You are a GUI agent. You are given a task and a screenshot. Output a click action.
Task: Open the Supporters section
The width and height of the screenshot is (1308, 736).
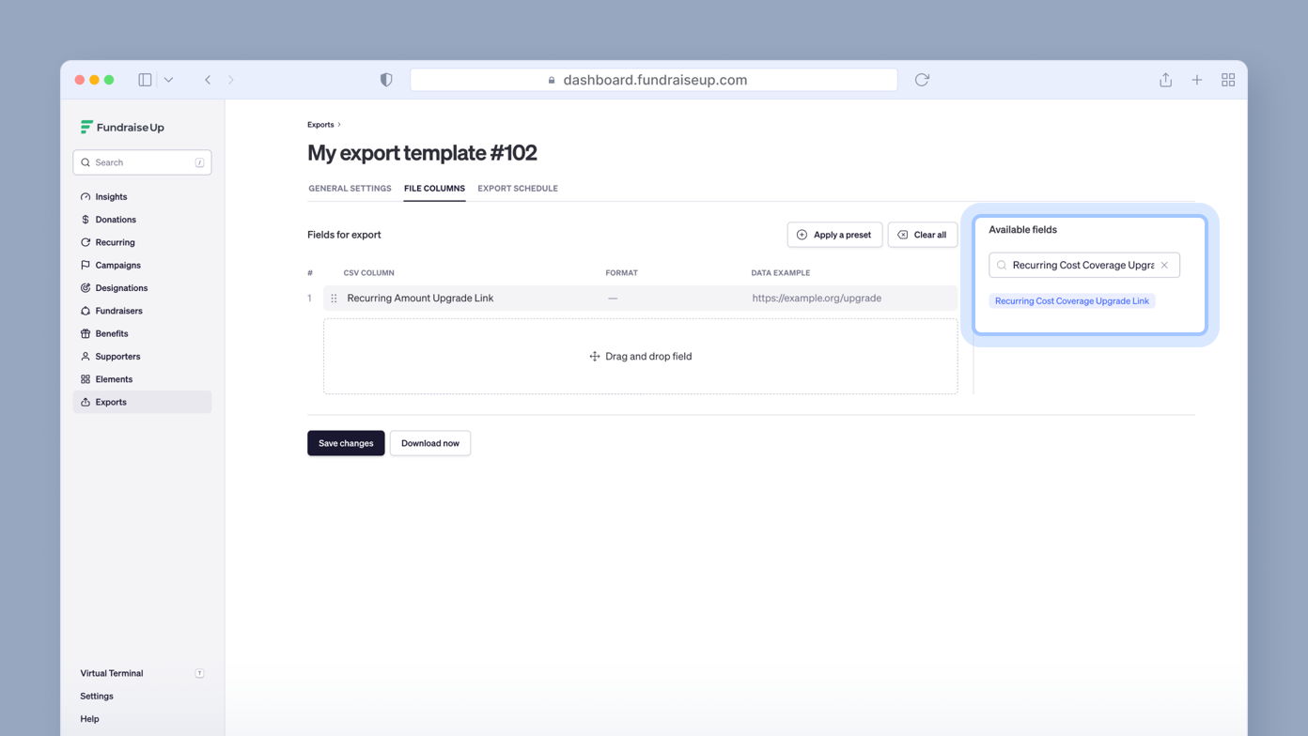point(117,356)
